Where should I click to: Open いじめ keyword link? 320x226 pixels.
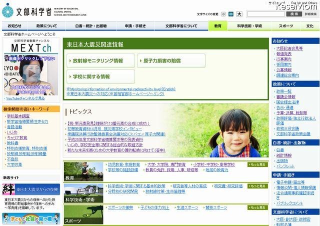point(12,132)
